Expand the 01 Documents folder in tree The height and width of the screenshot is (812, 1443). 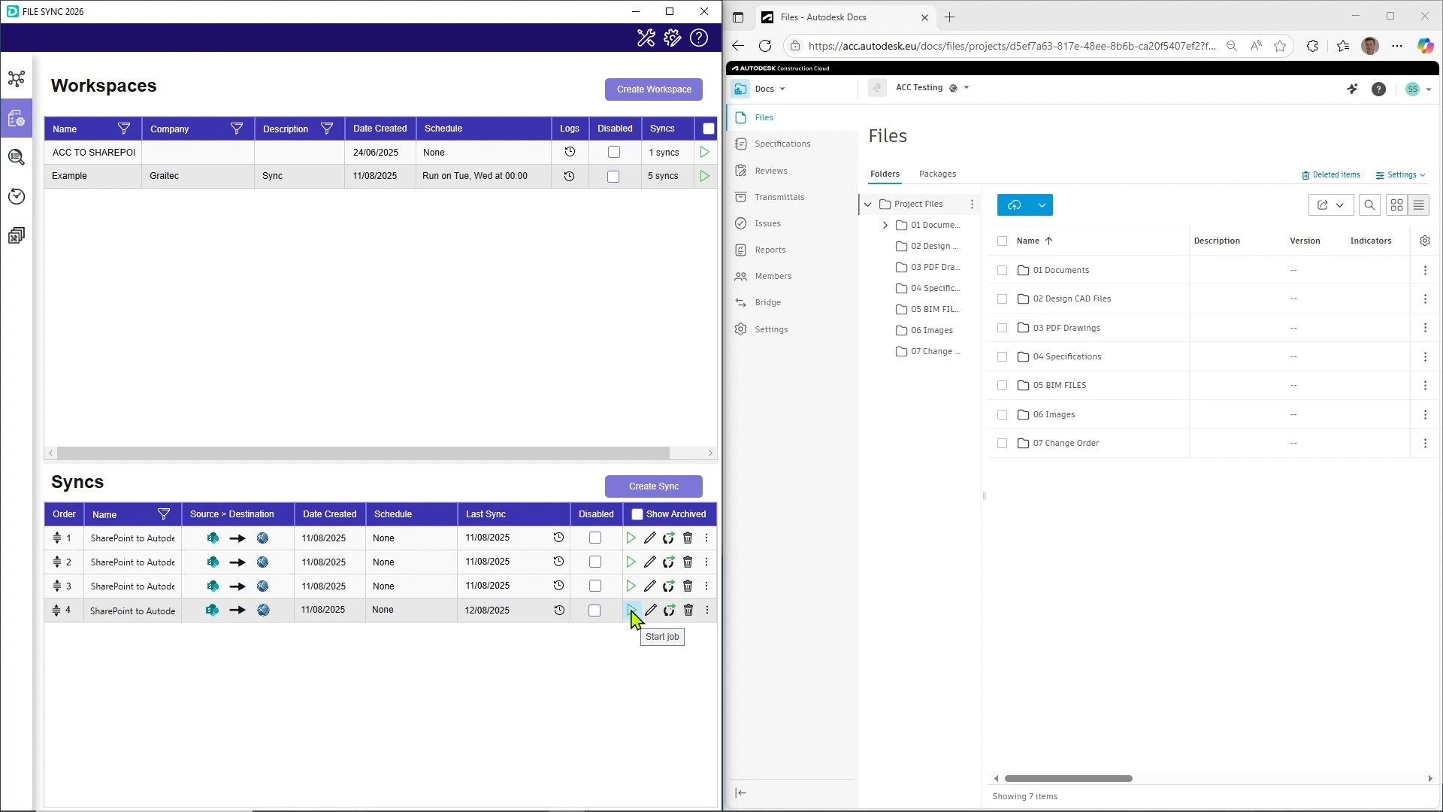pyautogui.click(x=885, y=225)
